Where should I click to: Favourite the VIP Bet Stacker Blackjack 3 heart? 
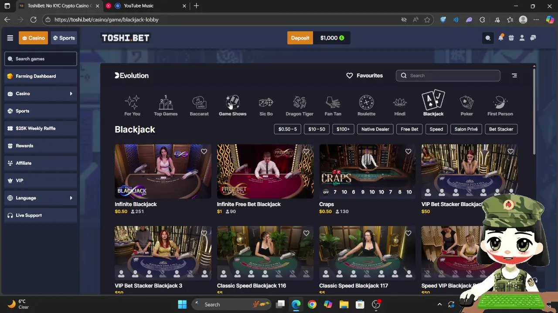point(204,233)
